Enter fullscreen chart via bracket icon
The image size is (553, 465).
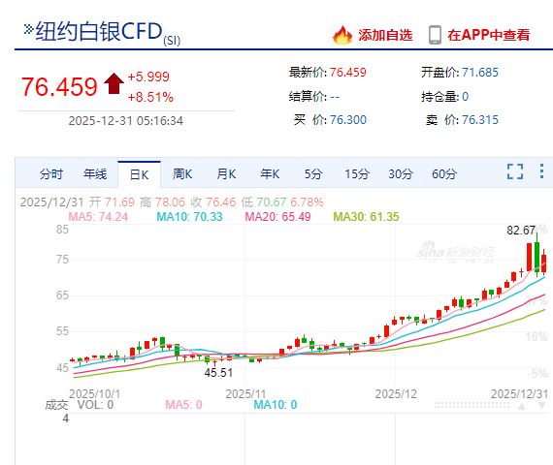pyautogui.click(x=515, y=171)
